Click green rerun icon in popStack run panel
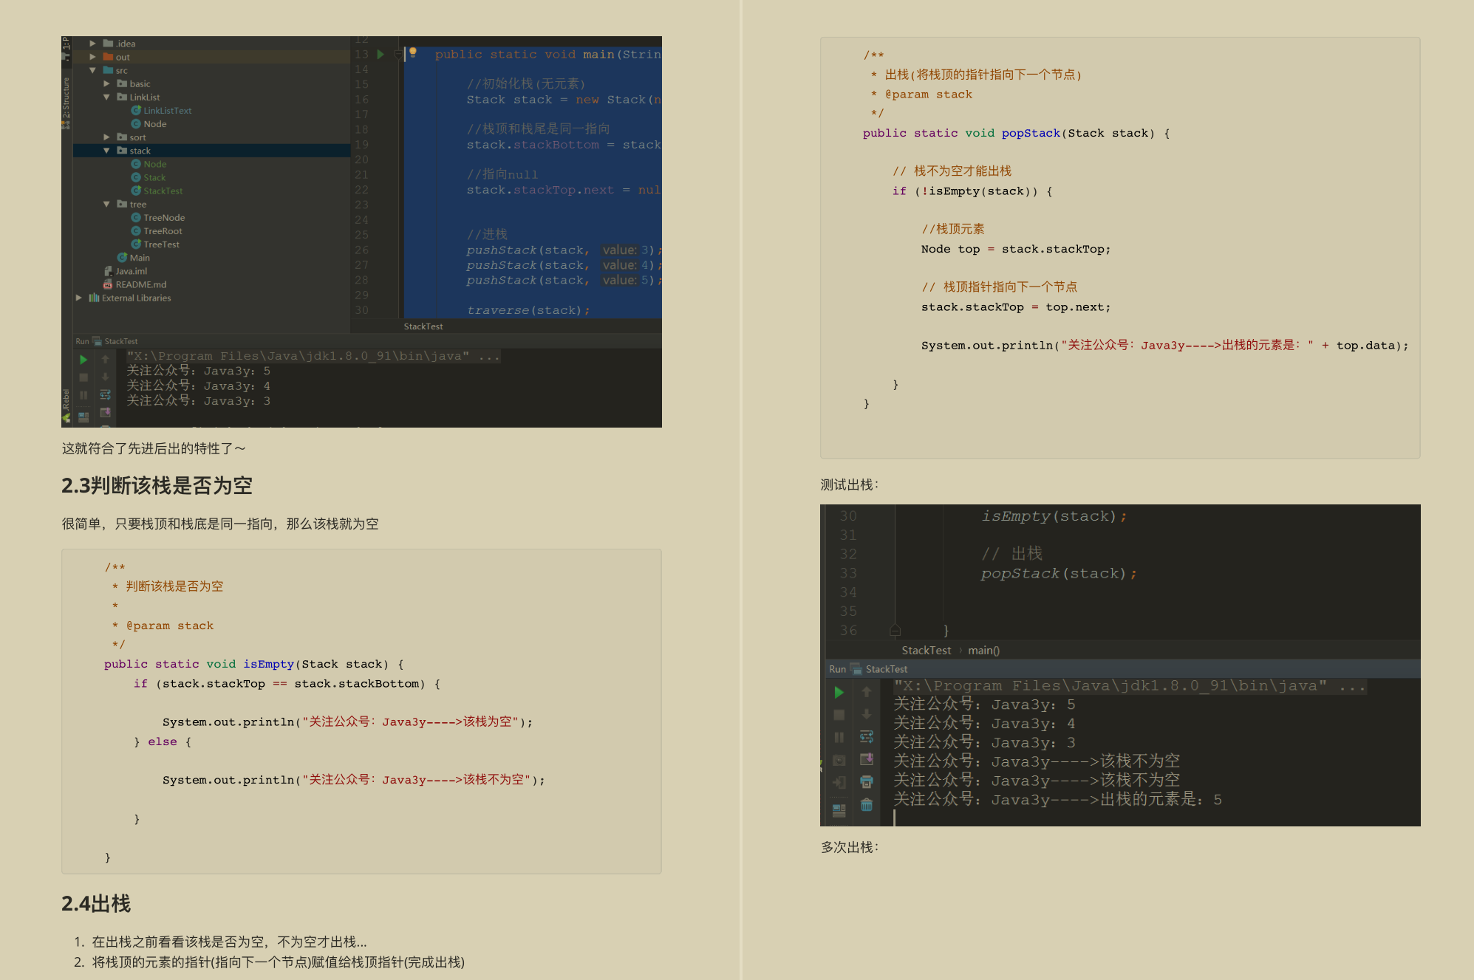Screen dimensions: 1474x980 pyautogui.click(x=839, y=693)
